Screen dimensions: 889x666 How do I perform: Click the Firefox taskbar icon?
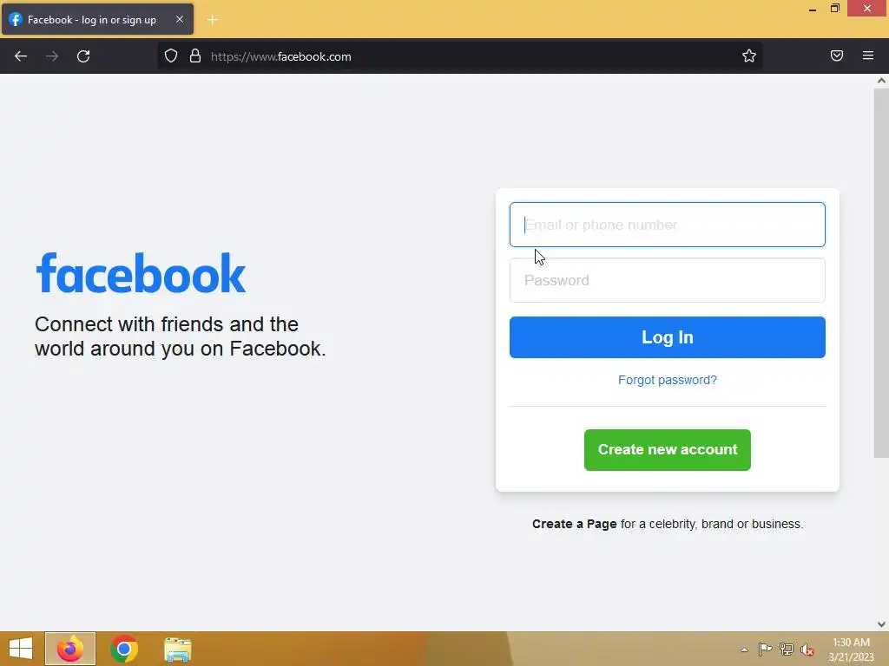pyautogui.click(x=70, y=649)
